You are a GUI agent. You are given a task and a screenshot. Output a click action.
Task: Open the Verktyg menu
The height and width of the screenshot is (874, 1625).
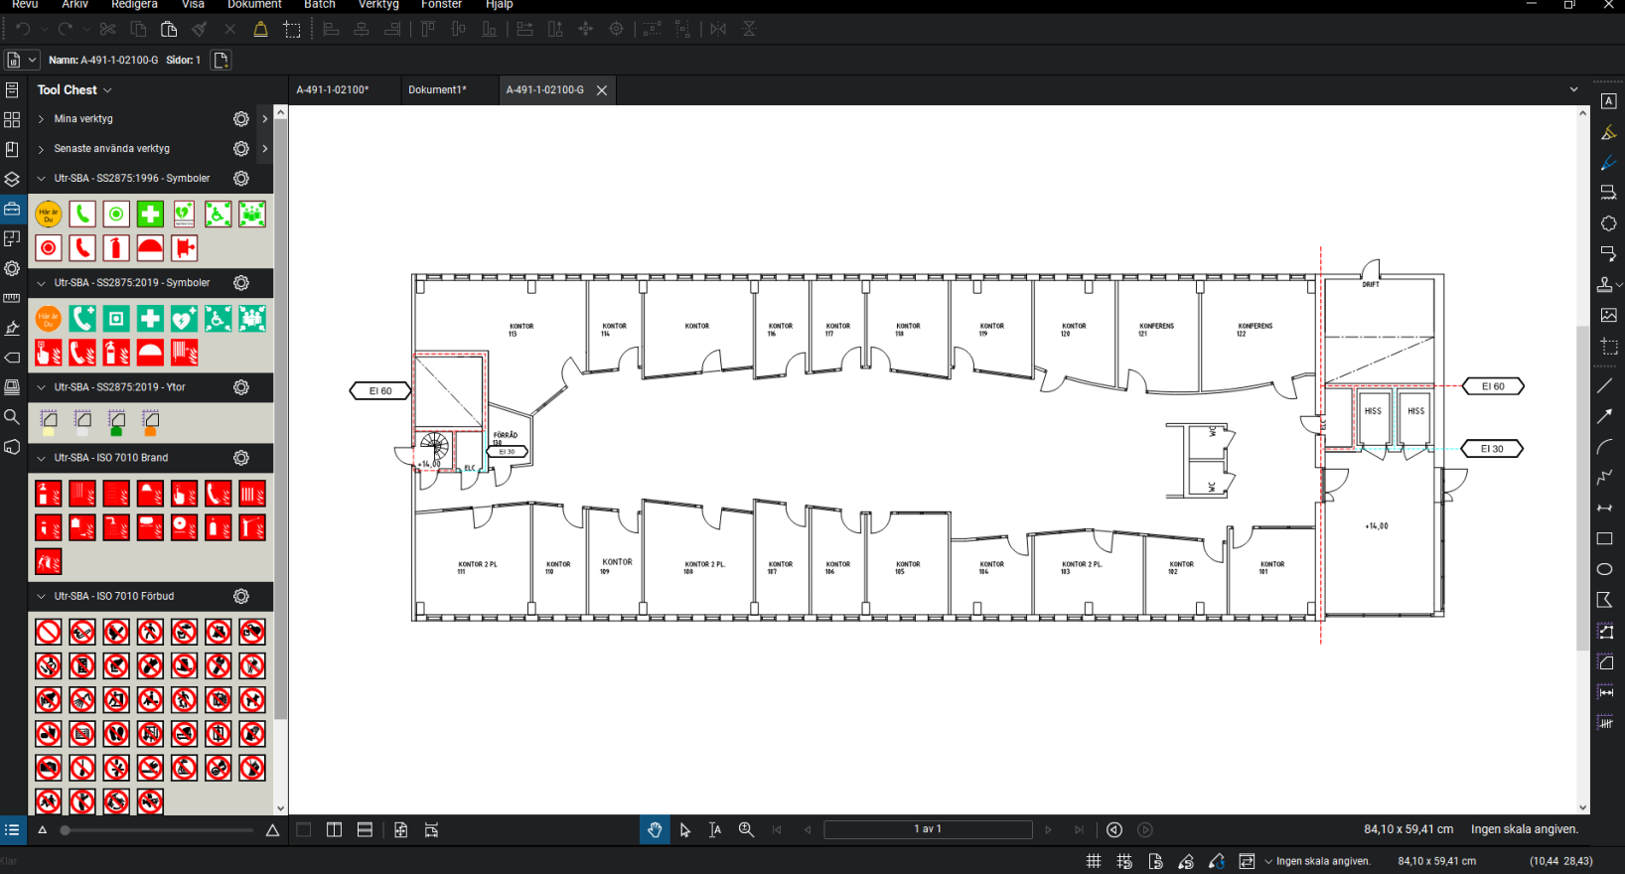pyautogui.click(x=378, y=5)
